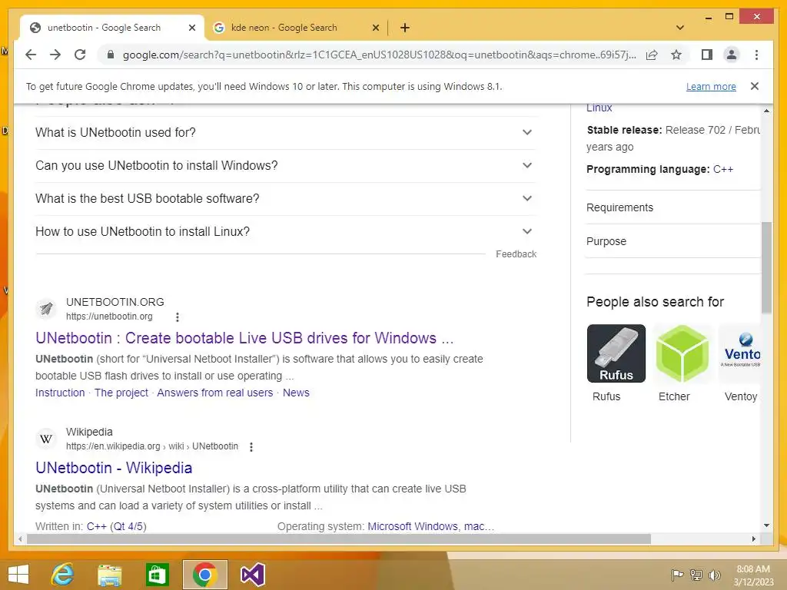The width and height of the screenshot is (787, 590).
Task: Share this page using the share icon
Action: 652,55
